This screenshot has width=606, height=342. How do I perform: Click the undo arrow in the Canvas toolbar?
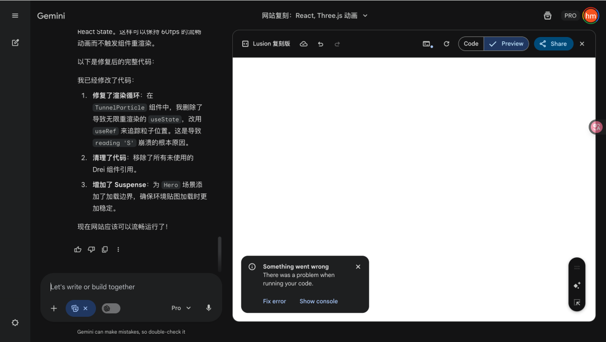click(x=320, y=43)
